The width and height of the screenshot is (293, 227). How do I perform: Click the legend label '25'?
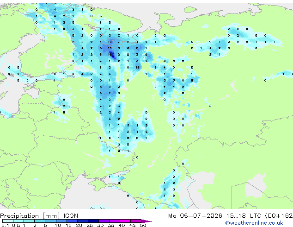click(x=90, y=225)
